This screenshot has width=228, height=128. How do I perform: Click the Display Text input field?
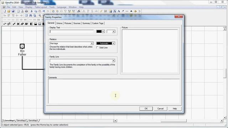click(72, 31)
